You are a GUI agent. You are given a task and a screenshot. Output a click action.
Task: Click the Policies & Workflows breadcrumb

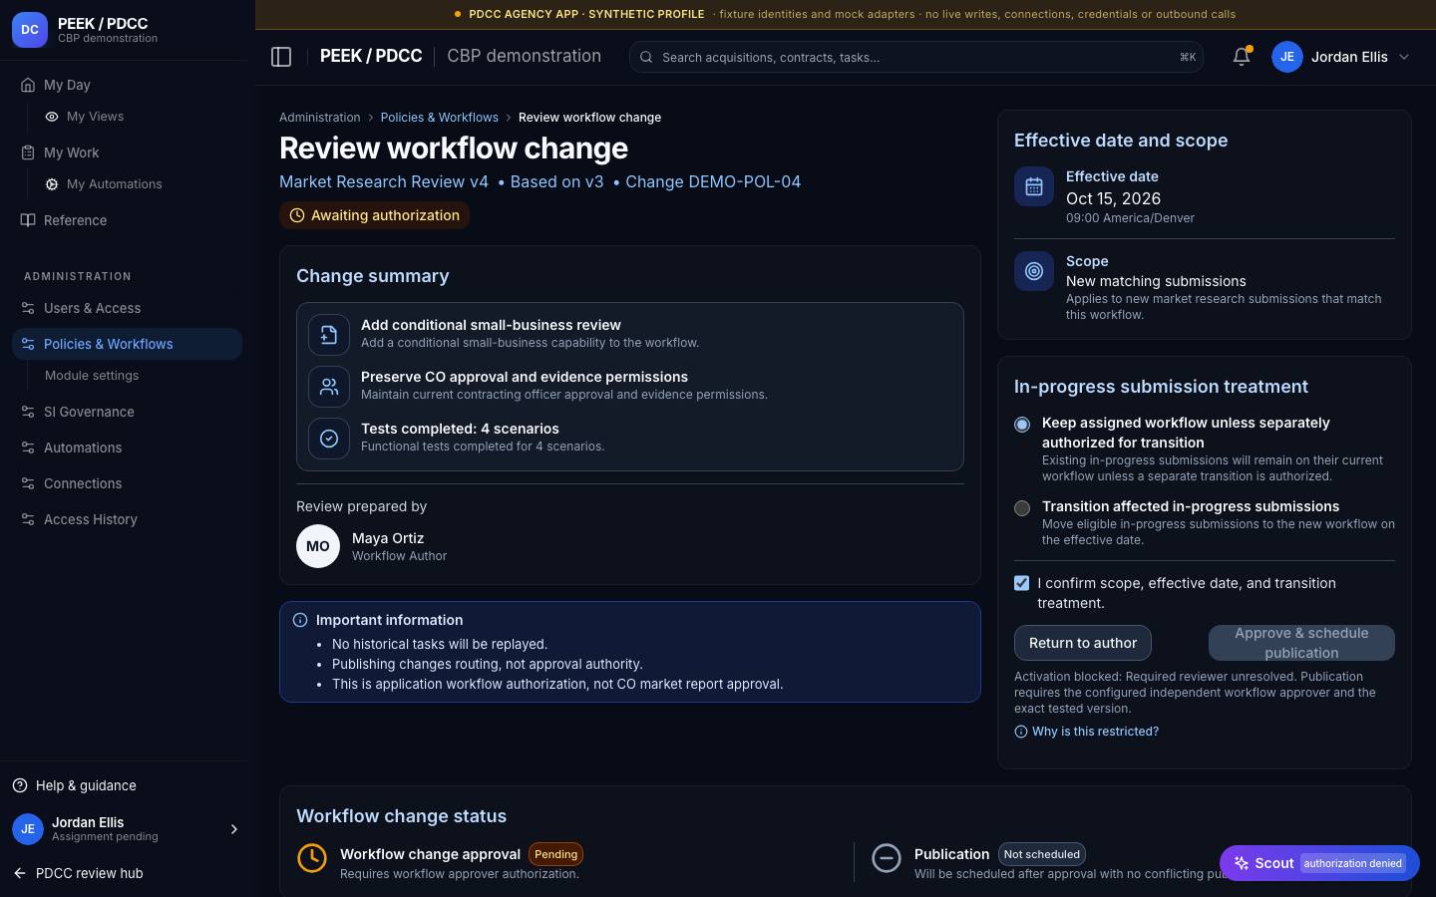pyautogui.click(x=439, y=118)
